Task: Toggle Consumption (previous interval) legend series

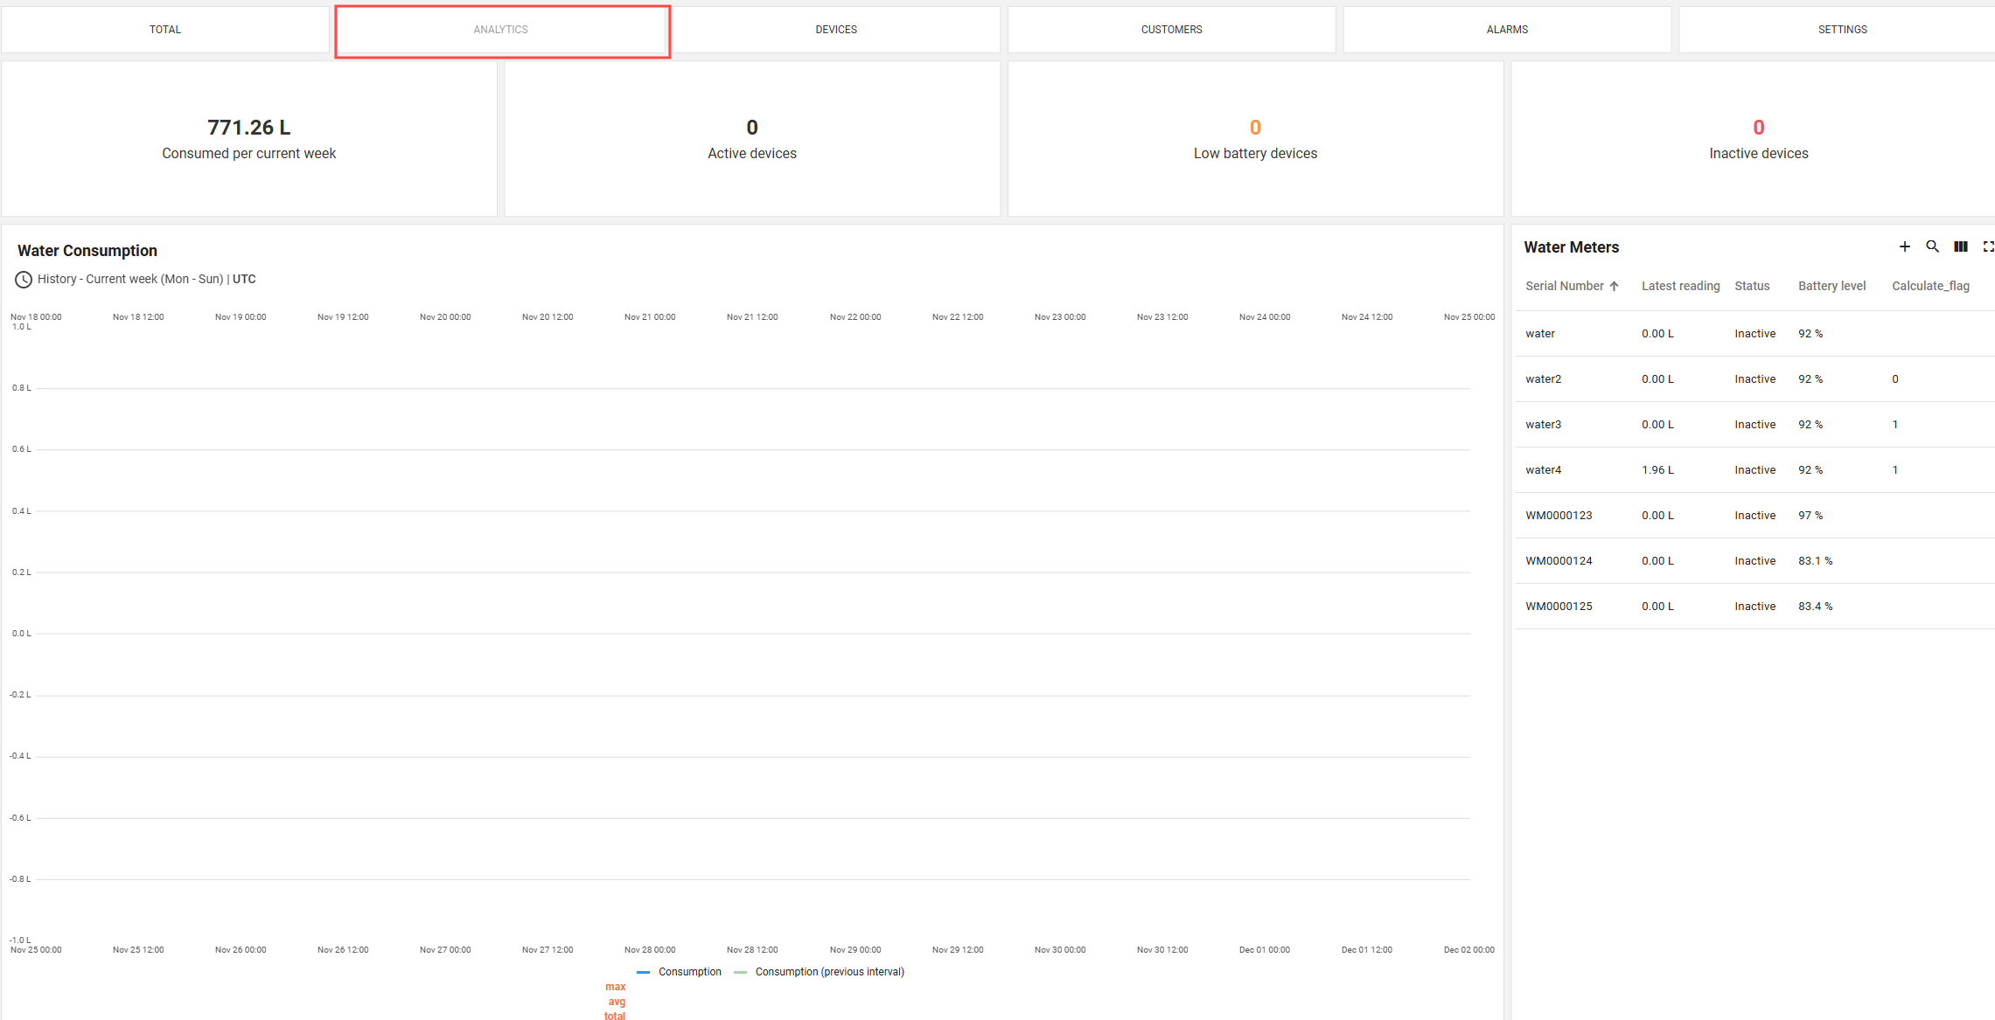Action: tap(828, 972)
